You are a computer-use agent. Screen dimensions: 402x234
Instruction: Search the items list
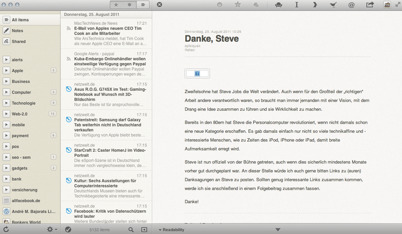click(x=131, y=230)
